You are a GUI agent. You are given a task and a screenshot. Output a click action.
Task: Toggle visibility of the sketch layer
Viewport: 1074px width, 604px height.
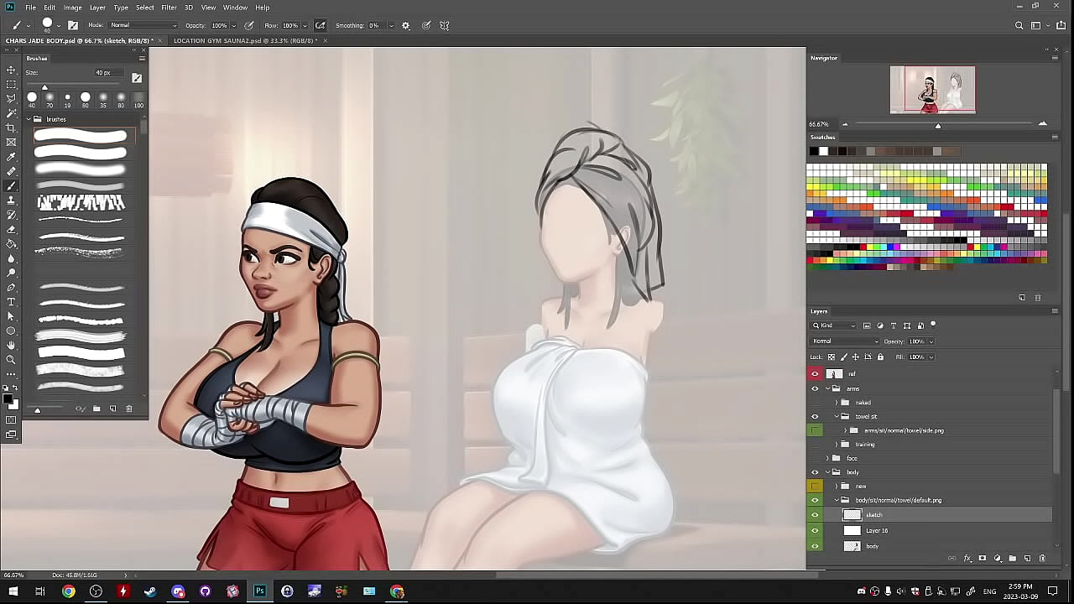815,515
